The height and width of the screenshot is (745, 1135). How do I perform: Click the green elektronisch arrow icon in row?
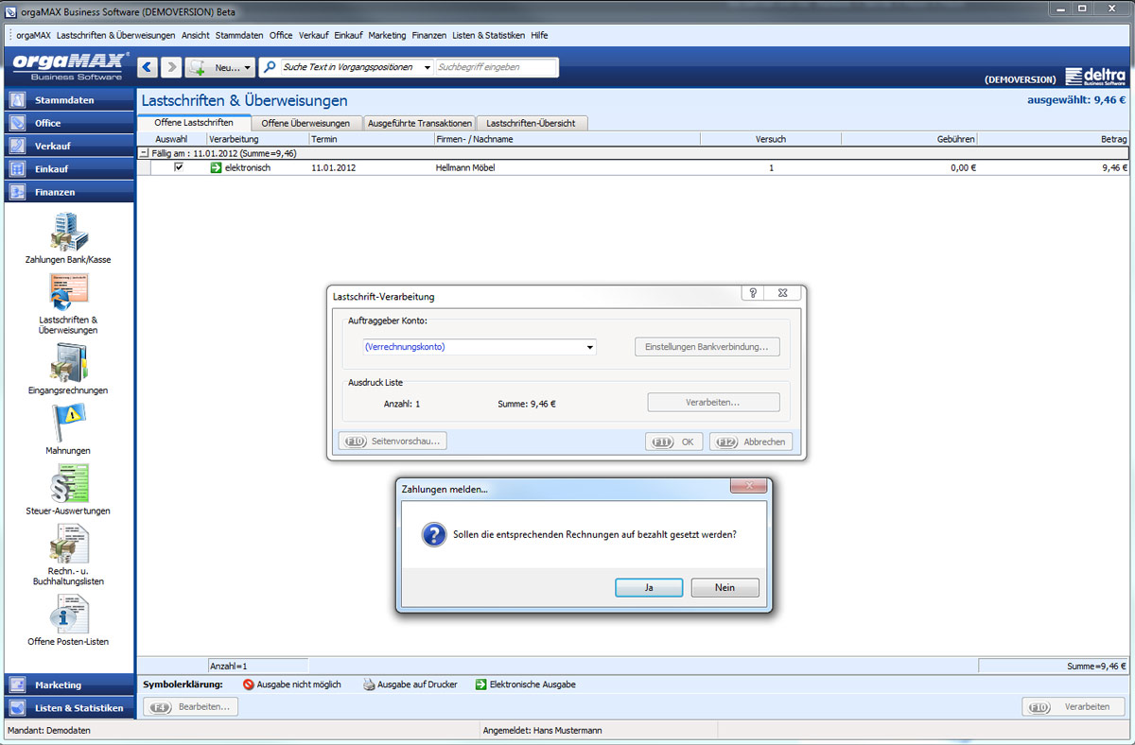[216, 167]
